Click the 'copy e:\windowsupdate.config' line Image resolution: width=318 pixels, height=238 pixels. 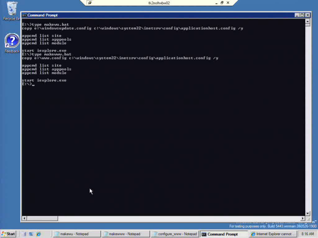click(x=132, y=28)
